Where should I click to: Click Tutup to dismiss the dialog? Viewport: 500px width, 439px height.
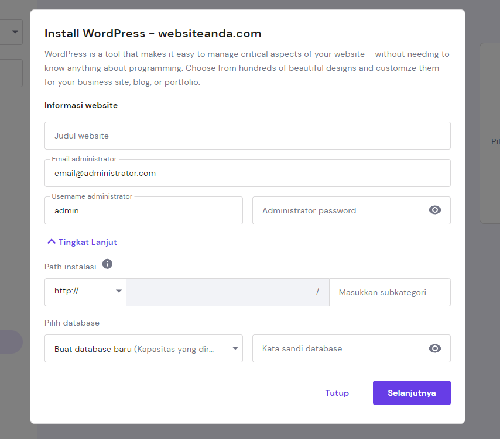tap(337, 392)
